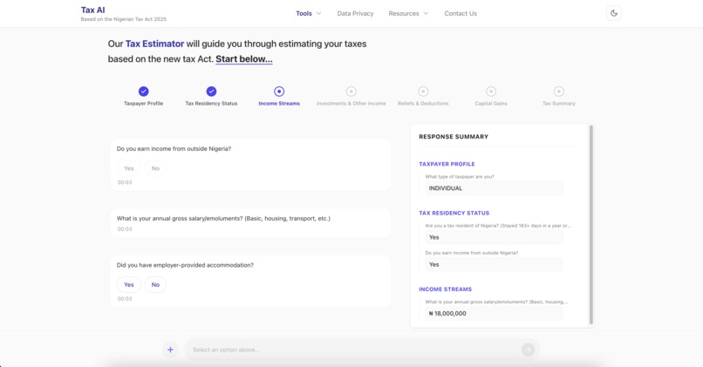Click the Capital Gains step circle
The height and width of the screenshot is (367, 703).
(491, 92)
